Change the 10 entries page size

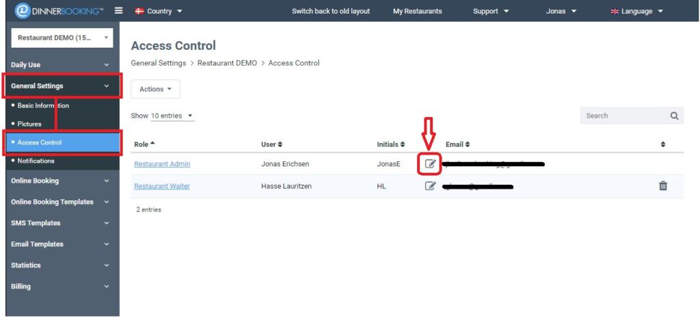(172, 116)
